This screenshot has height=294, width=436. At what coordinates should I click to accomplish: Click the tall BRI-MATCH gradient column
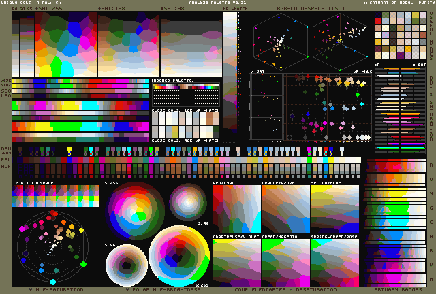coord(230,71)
